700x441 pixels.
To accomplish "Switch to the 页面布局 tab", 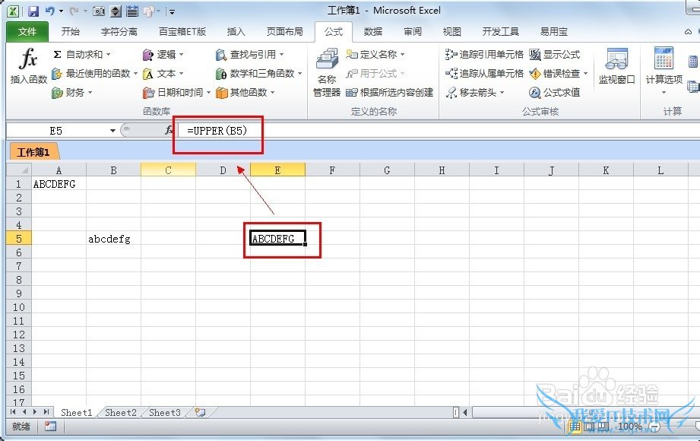I will [284, 32].
